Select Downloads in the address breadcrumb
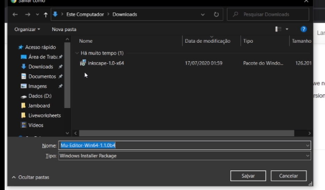 pos(125,14)
